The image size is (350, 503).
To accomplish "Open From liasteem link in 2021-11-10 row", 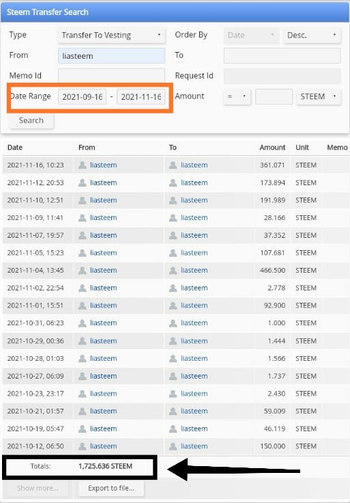I will [104, 200].
